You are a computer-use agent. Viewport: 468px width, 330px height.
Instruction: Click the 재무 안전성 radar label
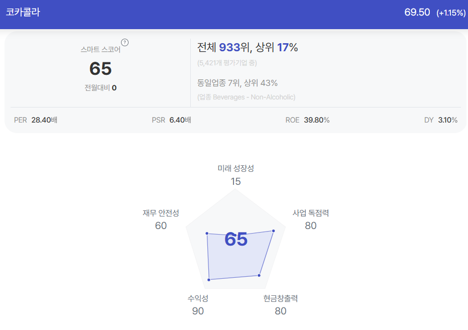(161, 213)
